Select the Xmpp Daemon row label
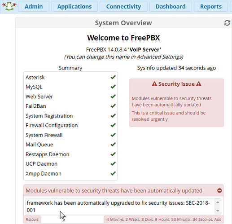 tap(44, 174)
